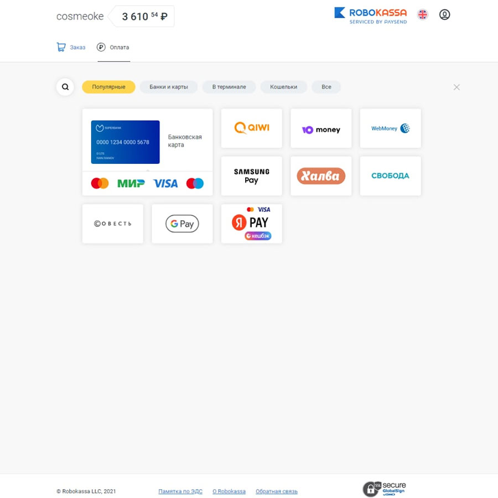Close the payment method selector with X
The width and height of the screenshot is (498, 498).
coord(456,87)
